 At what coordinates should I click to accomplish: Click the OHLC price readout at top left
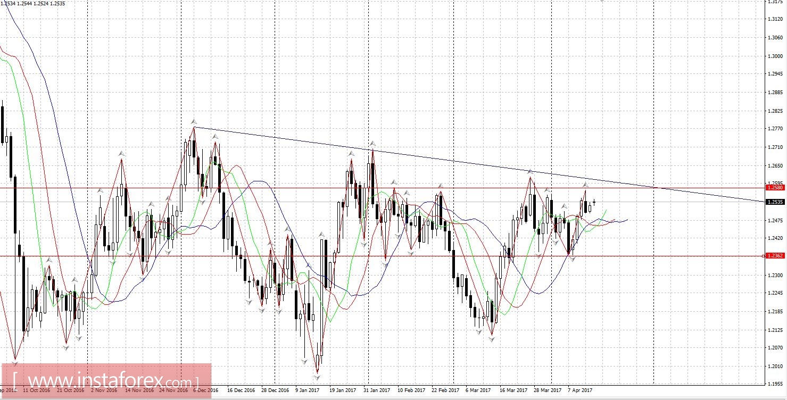click(33, 3)
